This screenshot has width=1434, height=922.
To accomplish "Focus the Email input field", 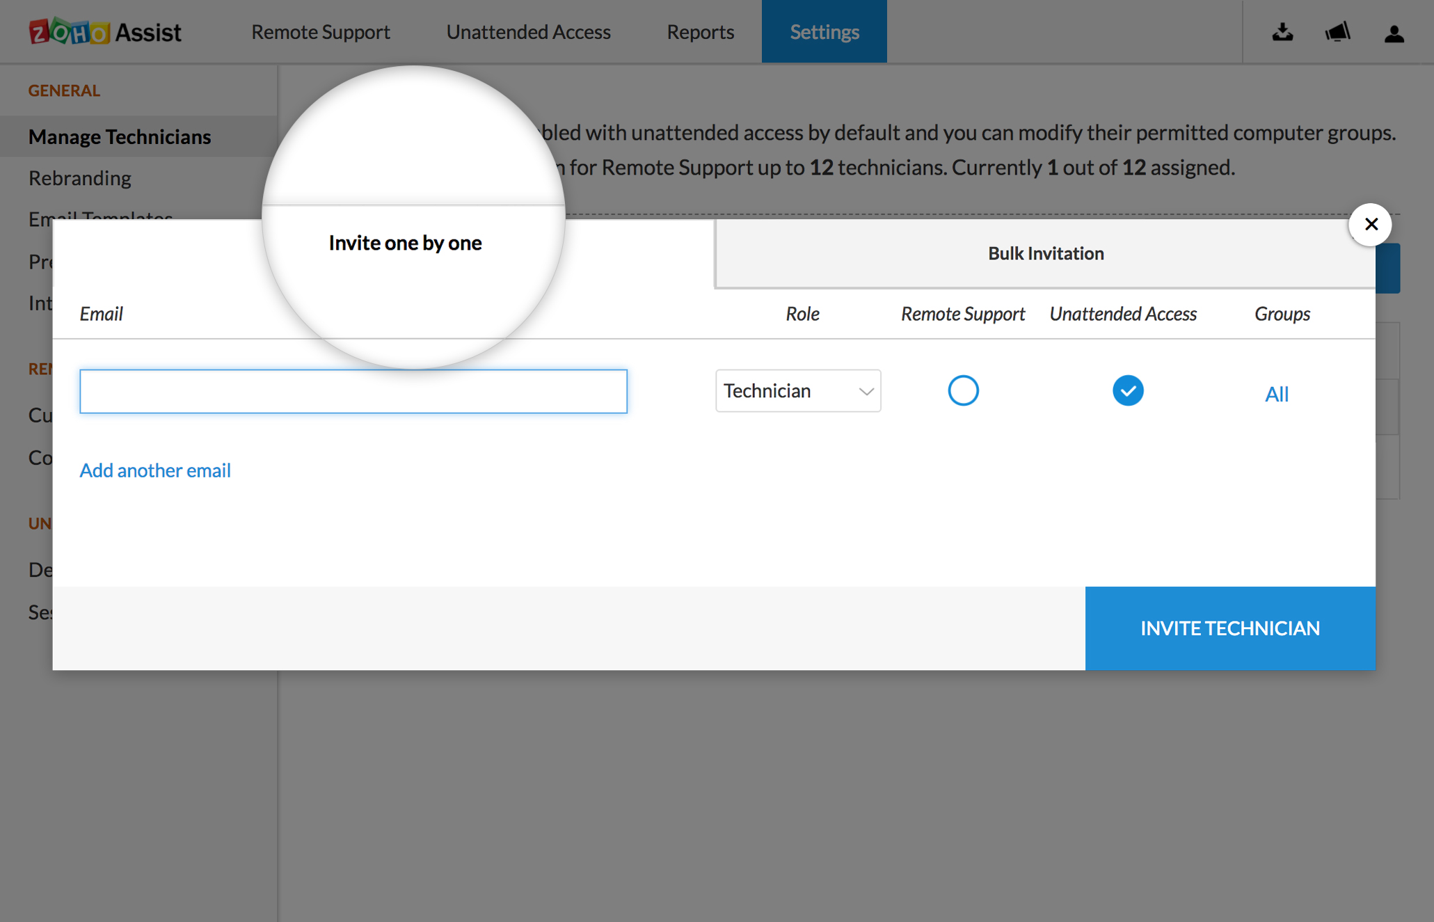I will click(x=353, y=391).
